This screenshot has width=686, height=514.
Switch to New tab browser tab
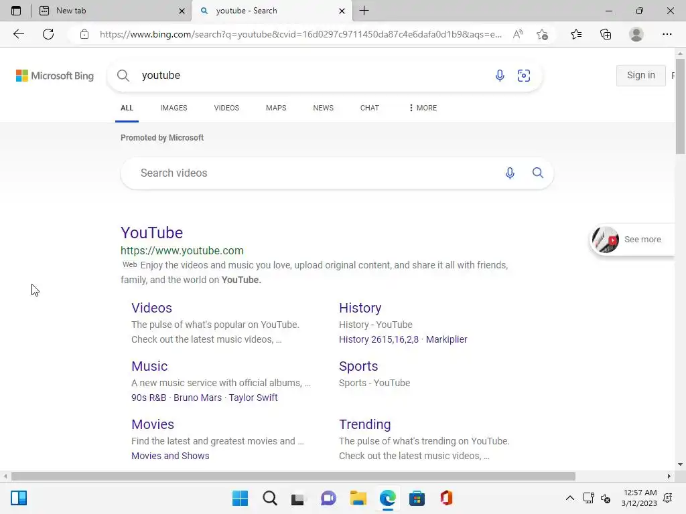112,11
